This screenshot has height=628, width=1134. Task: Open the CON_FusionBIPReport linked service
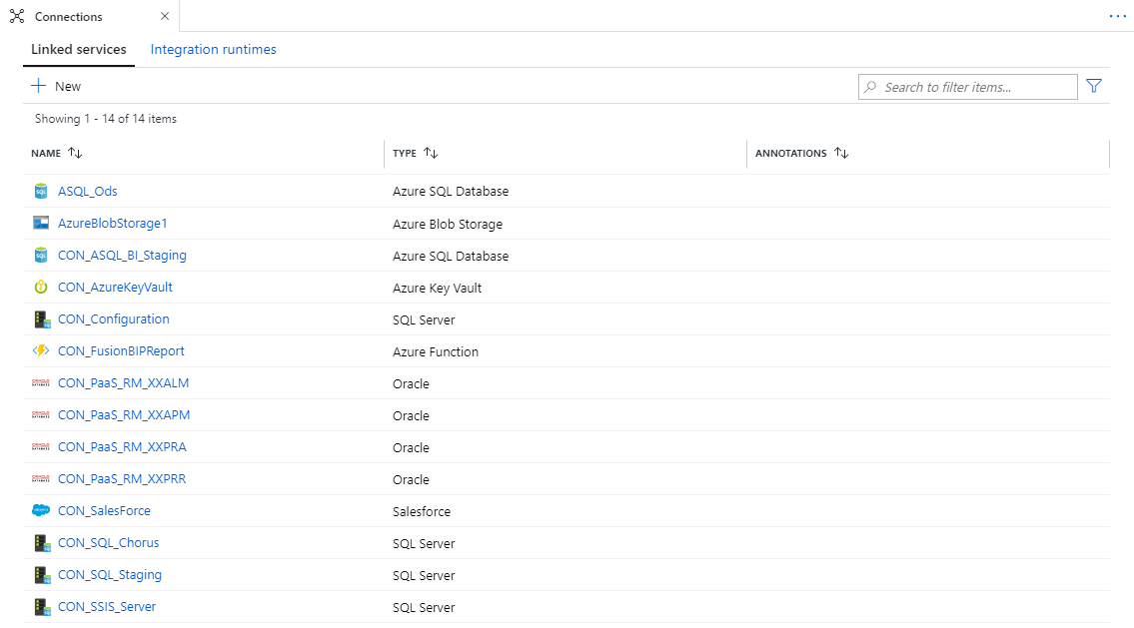pyautogui.click(x=121, y=351)
